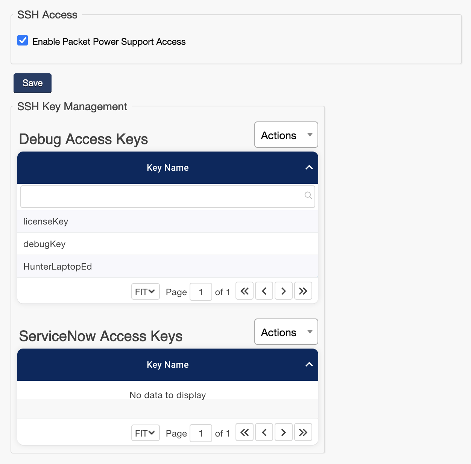Go to first page in Debug Access Keys

pyautogui.click(x=245, y=291)
